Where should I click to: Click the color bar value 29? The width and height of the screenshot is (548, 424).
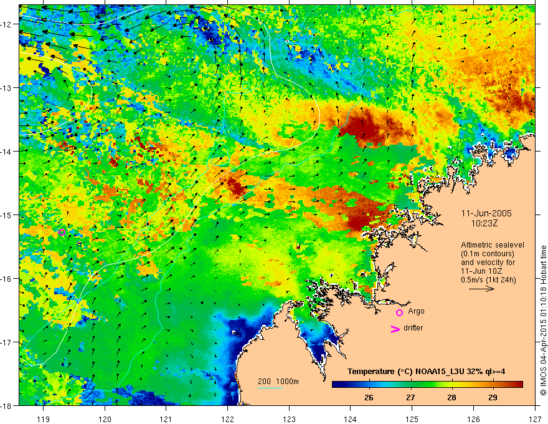493,397
